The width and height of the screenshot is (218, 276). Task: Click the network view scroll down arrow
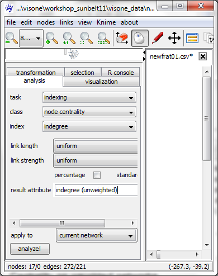coord(207,245)
